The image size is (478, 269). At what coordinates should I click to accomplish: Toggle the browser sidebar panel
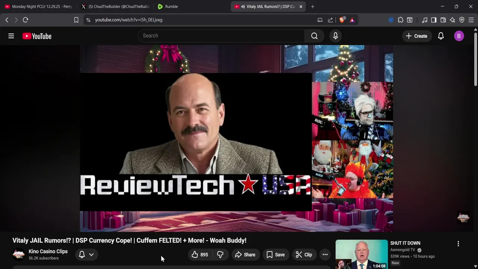(434, 20)
